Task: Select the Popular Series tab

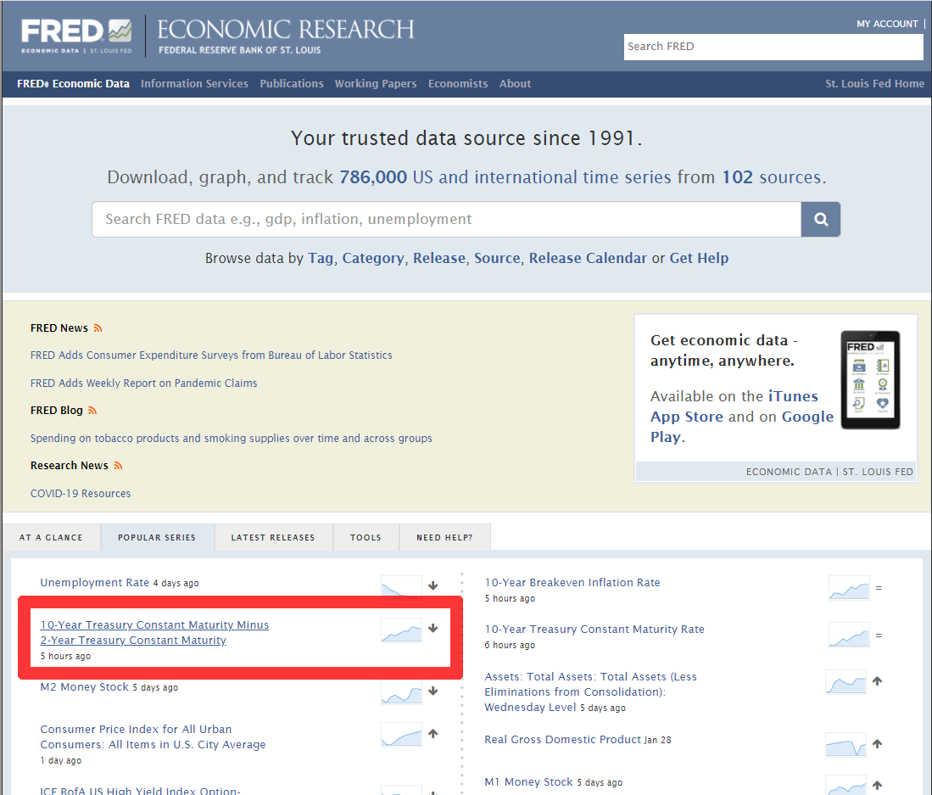Action: pyautogui.click(x=157, y=538)
